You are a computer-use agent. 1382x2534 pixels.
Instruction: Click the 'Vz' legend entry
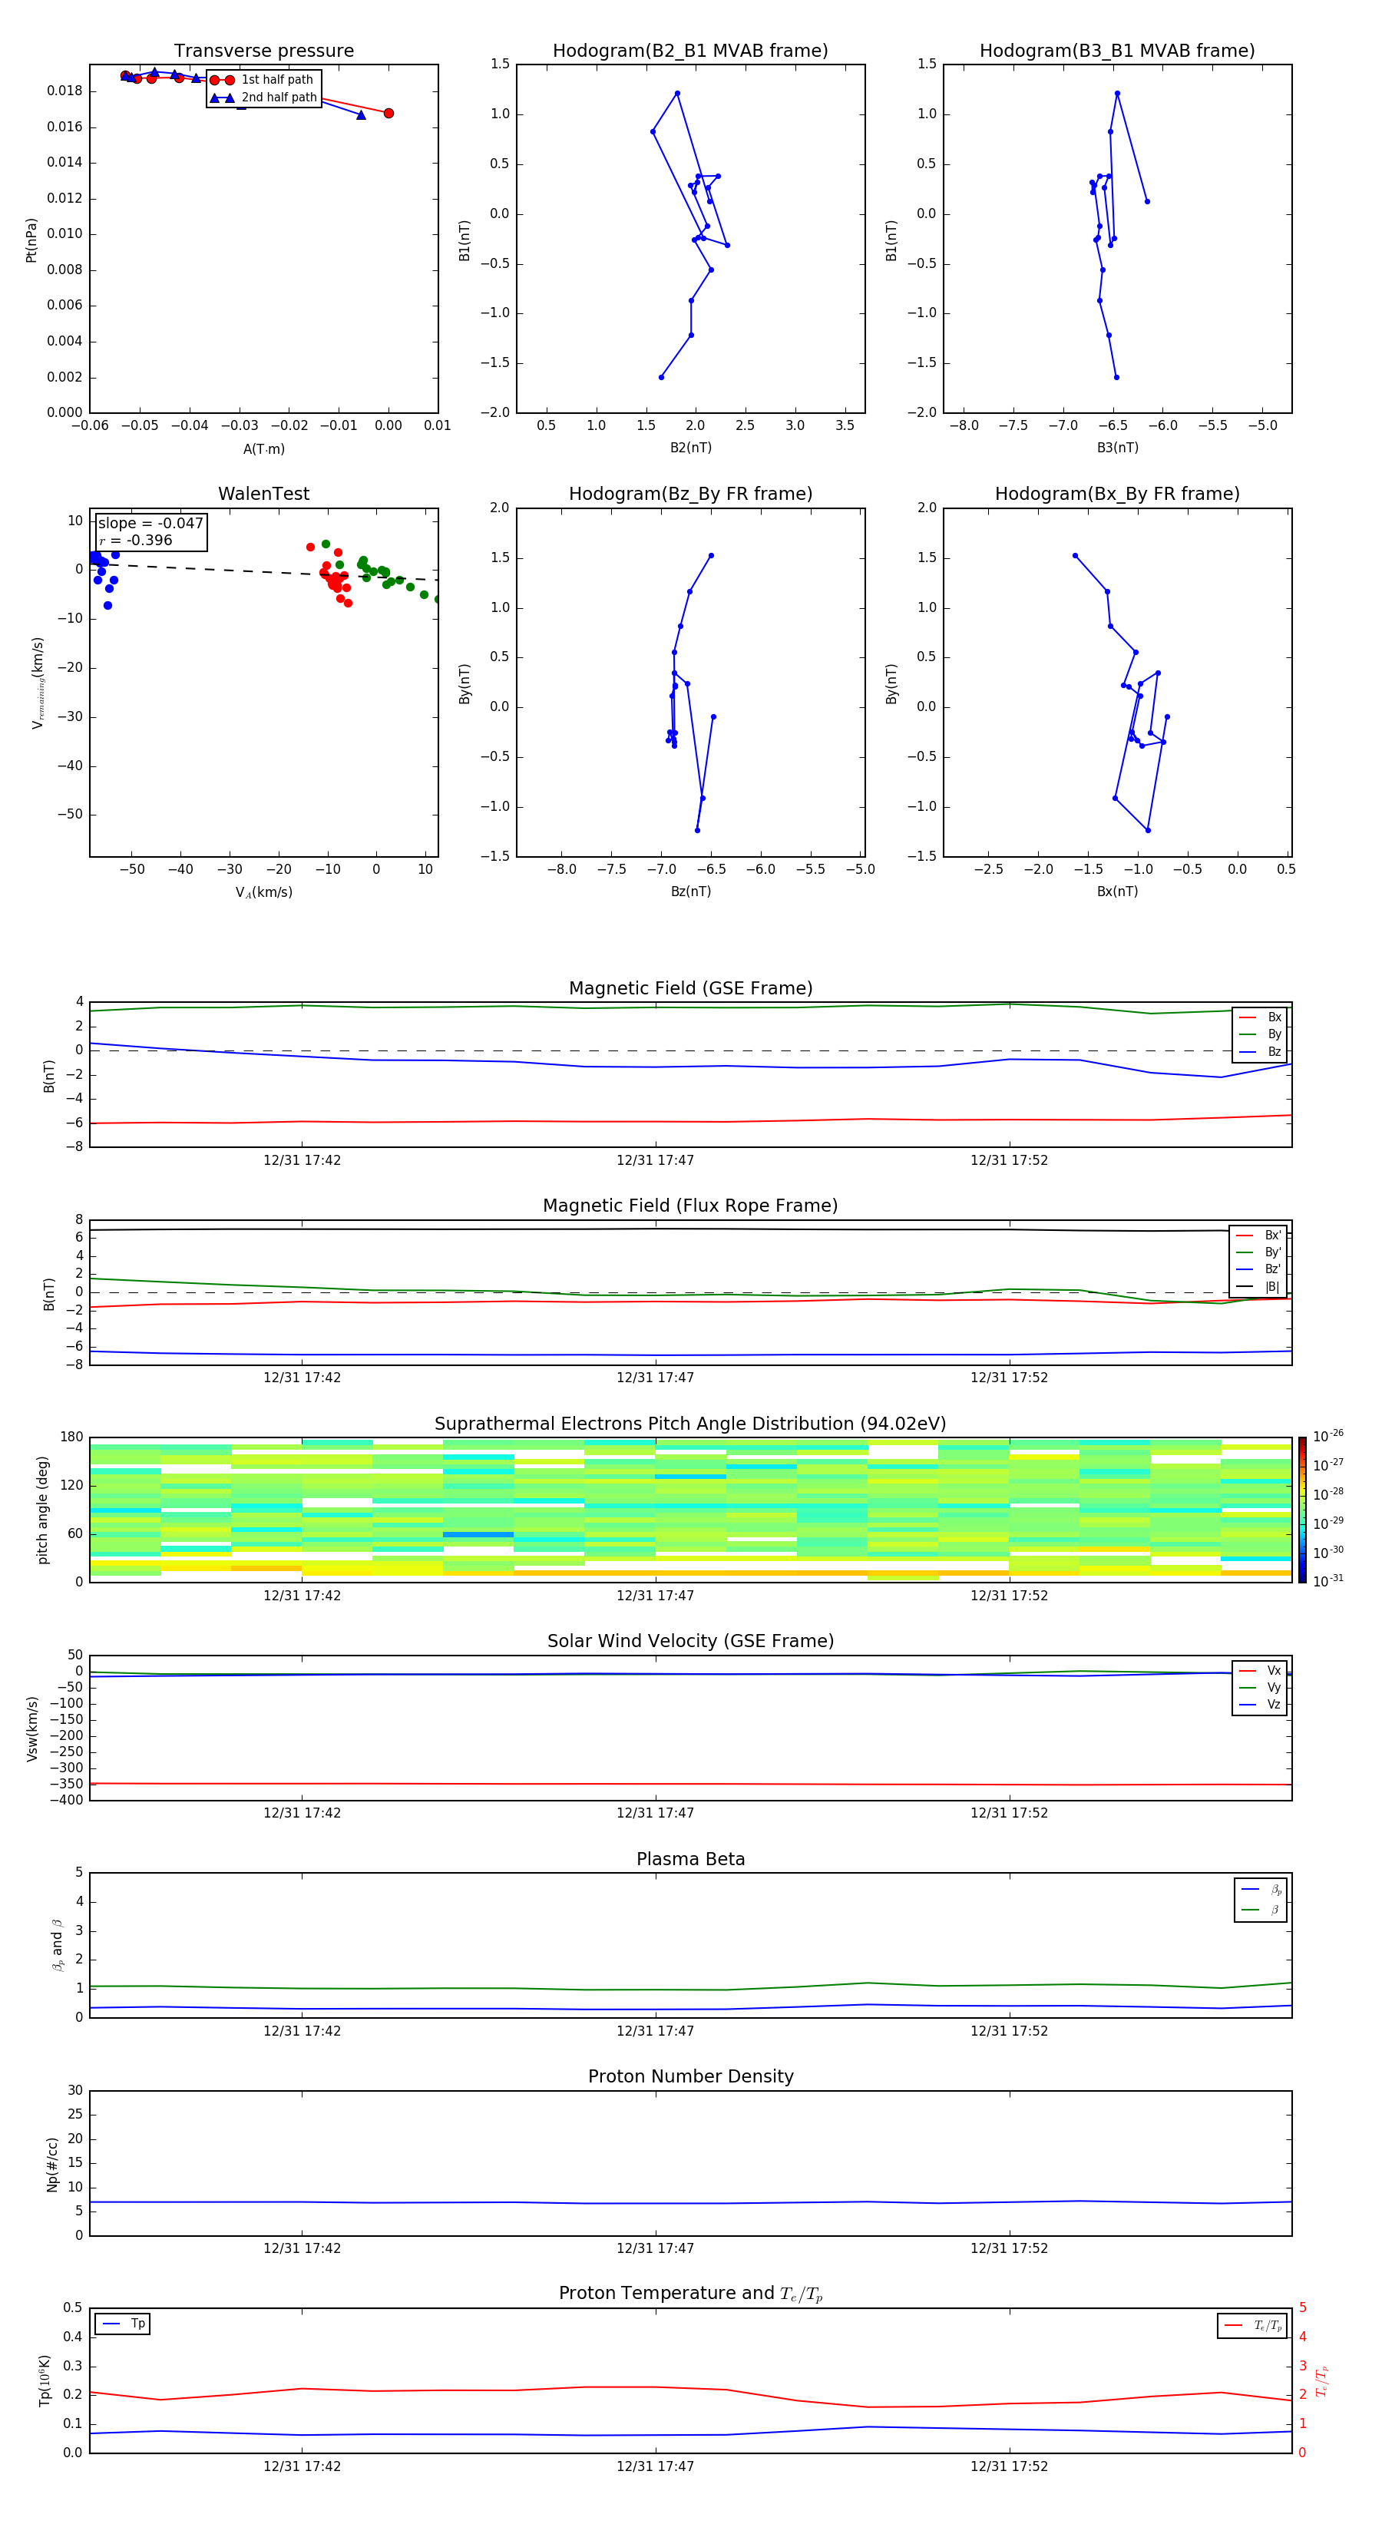click(x=1261, y=1705)
